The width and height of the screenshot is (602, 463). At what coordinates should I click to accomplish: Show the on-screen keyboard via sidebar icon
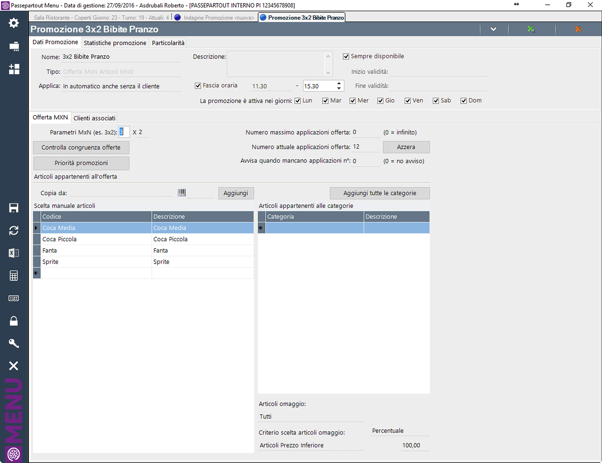click(x=13, y=298)
